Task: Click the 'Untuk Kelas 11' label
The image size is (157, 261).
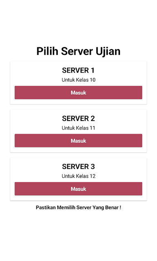Action: tap(78, 128)
